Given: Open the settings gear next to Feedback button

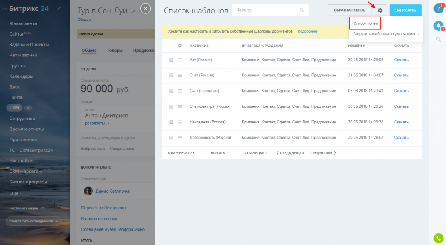Looking at the screenshot, I should coord(380,10).
